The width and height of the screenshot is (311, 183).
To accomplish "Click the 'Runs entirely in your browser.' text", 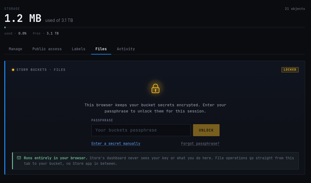I will click(55, 158).
